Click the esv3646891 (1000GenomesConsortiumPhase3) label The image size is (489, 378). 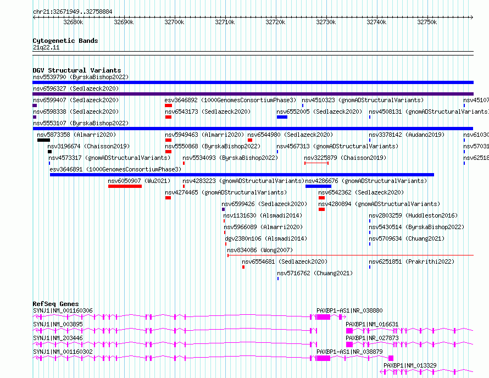[x=115, y=169]
